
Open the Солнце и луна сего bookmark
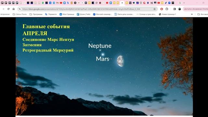(x=146, y=14)
